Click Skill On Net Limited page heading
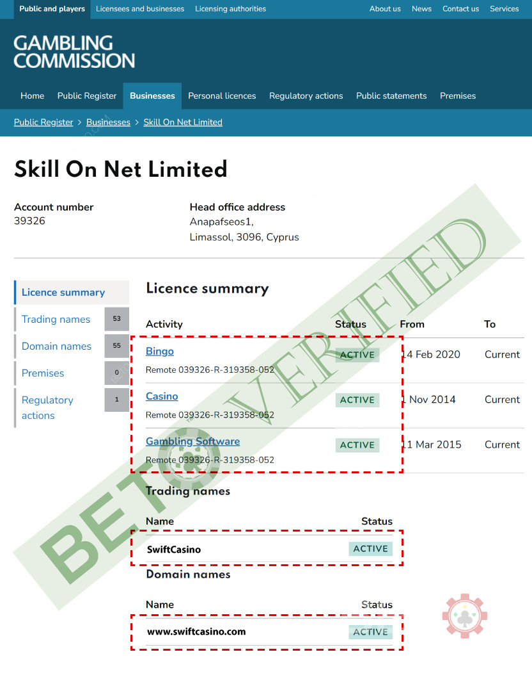 tap(121, 169)
